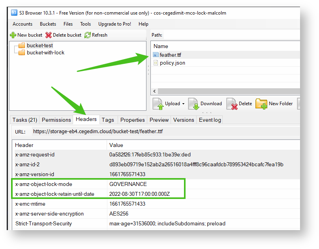Click the Delete bucket red X icon

pos(49,35)
